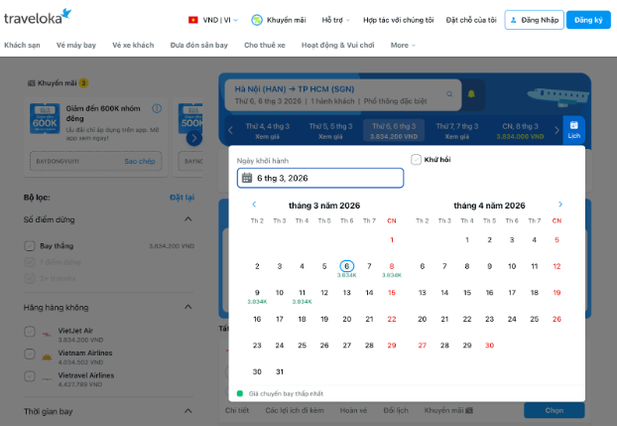Select the Khách sạn menu item

[24, 45]
